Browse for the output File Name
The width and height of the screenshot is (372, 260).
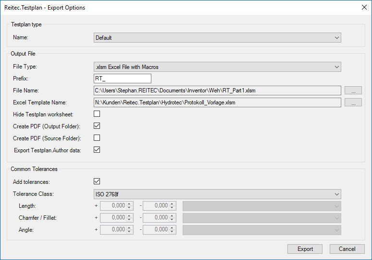click(x=353, y=90)
